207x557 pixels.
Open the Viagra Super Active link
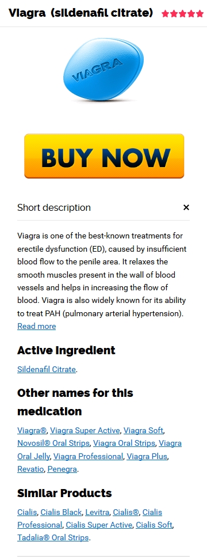(85, 430)
